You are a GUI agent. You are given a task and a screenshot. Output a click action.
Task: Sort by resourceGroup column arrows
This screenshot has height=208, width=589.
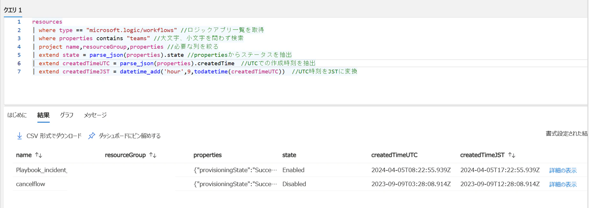(153, 155)
